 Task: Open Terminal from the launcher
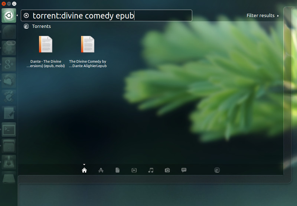coord(9,129)
